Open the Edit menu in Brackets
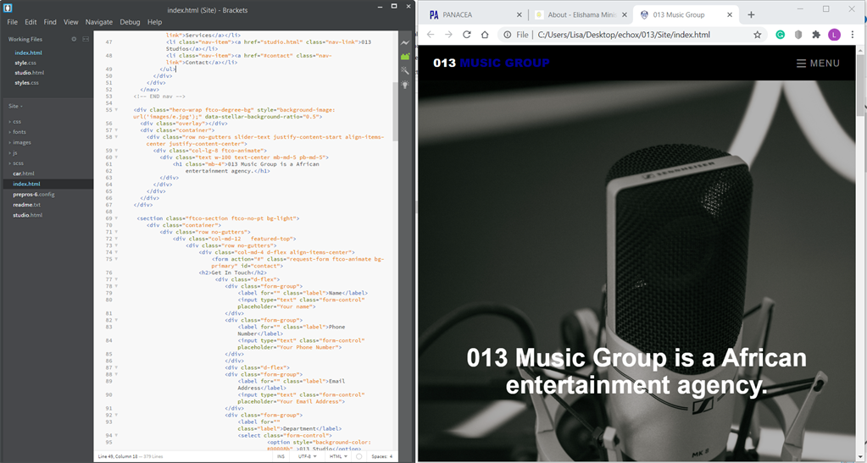867x463 pixels. click(31, 22)
